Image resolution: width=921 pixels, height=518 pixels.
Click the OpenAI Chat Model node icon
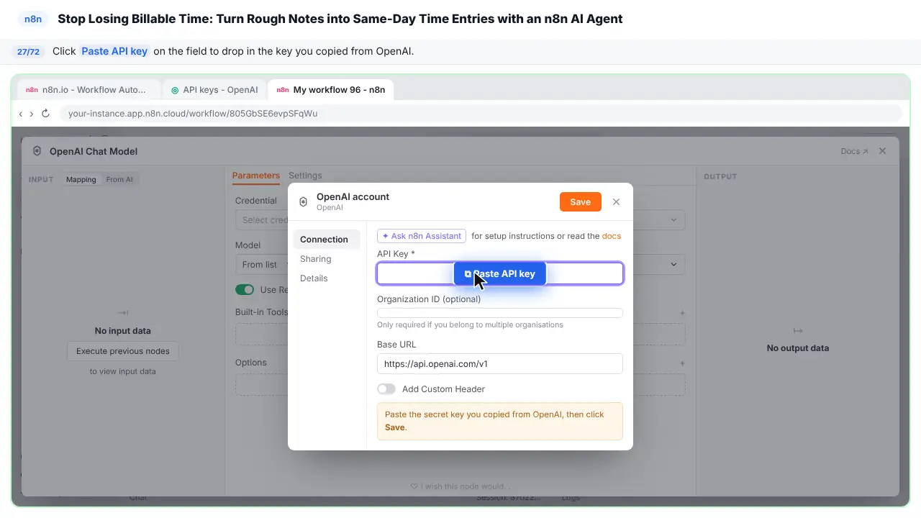click(x=37, y=151)
